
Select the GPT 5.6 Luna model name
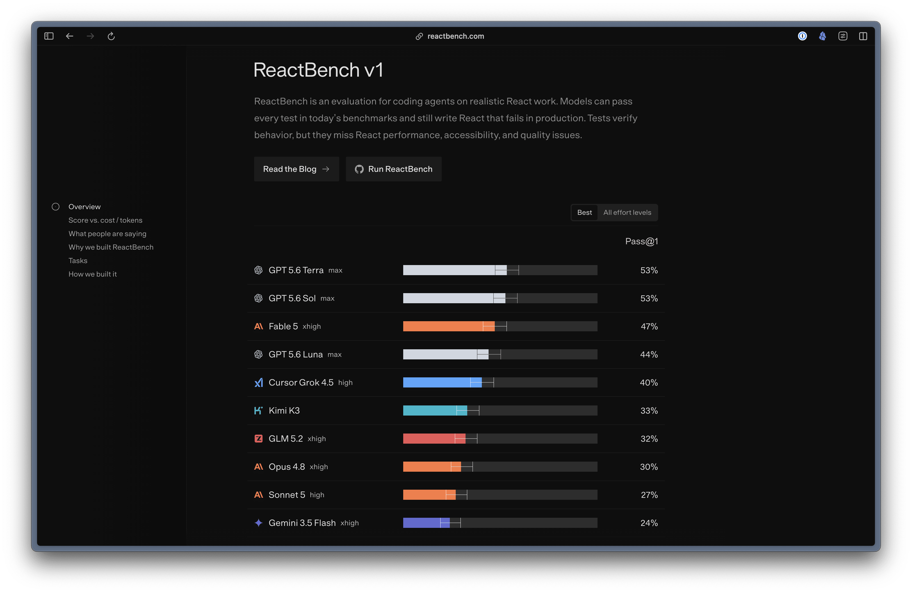[x=295, y=354]
